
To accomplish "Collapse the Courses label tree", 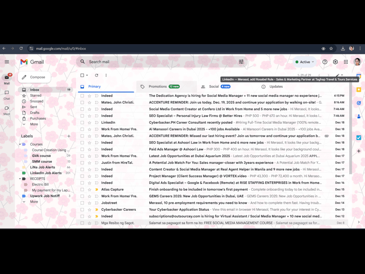I will point(20,144).
